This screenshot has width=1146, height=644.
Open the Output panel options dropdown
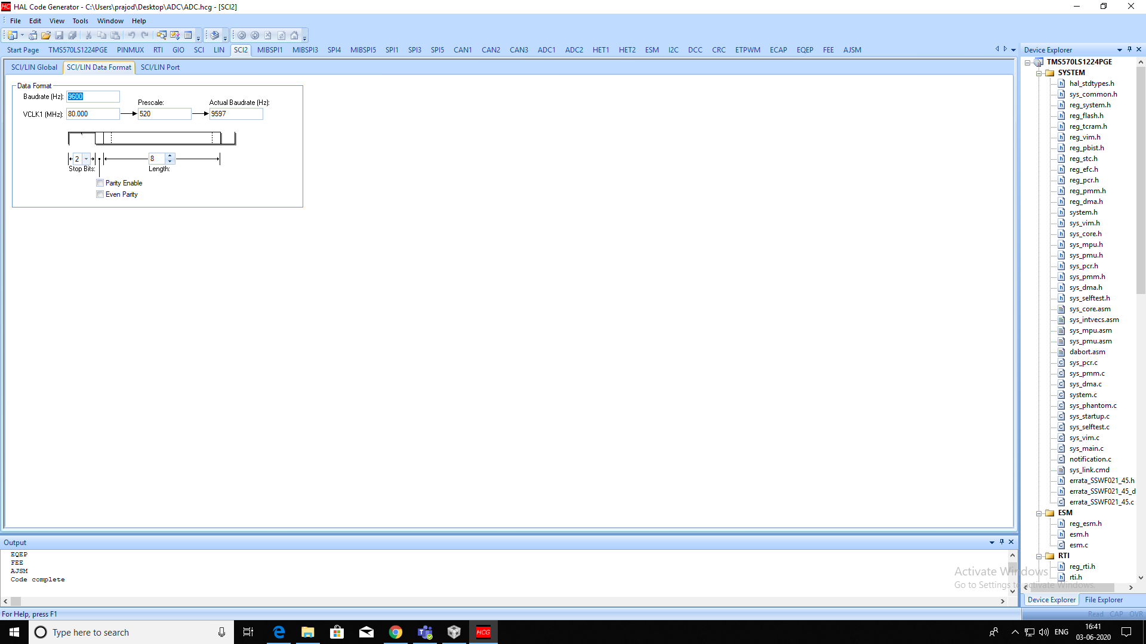coord(992,542)
